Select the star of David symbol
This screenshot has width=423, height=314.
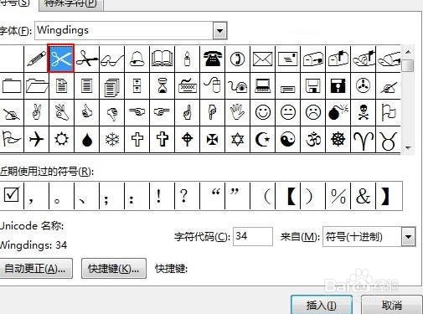[237, 139]
